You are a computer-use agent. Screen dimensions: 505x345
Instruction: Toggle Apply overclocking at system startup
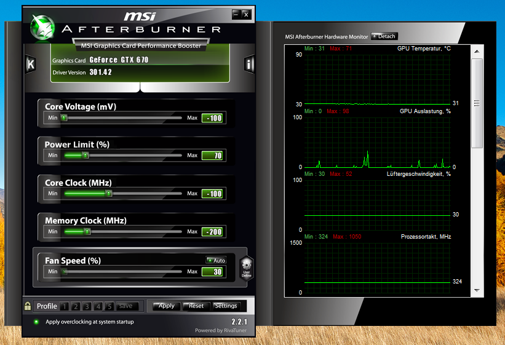[x=36, y=322]
